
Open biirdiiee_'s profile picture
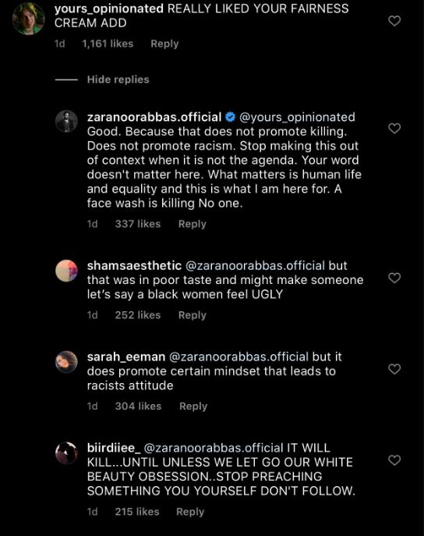[66, 453]
